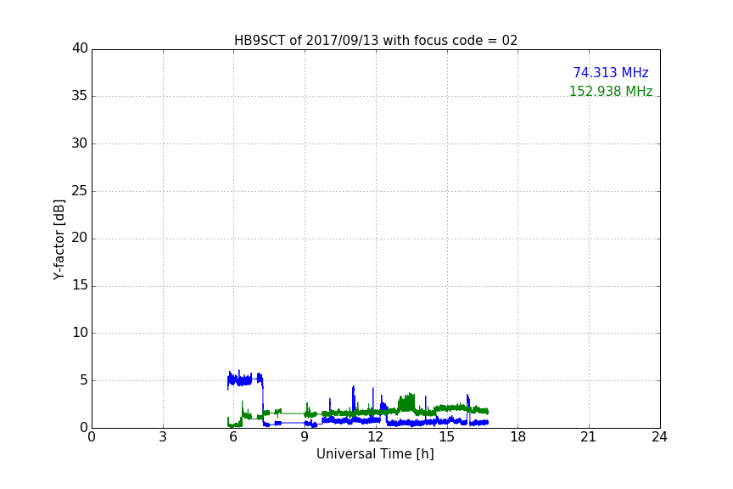
Task: Click the y-axis tick label '10'
Action: (80, 333)
